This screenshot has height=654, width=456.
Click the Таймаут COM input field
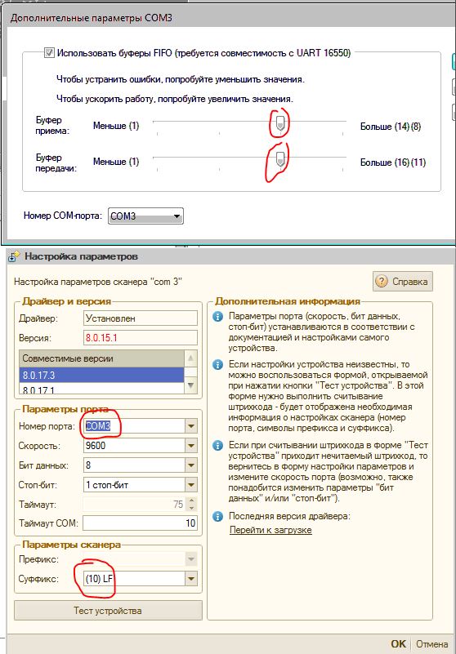[x=141, y=523]
